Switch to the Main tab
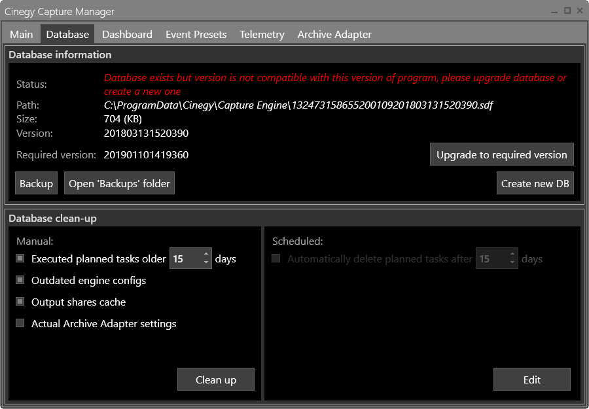Viewport: 589px width, 409px height. point(21,34)
